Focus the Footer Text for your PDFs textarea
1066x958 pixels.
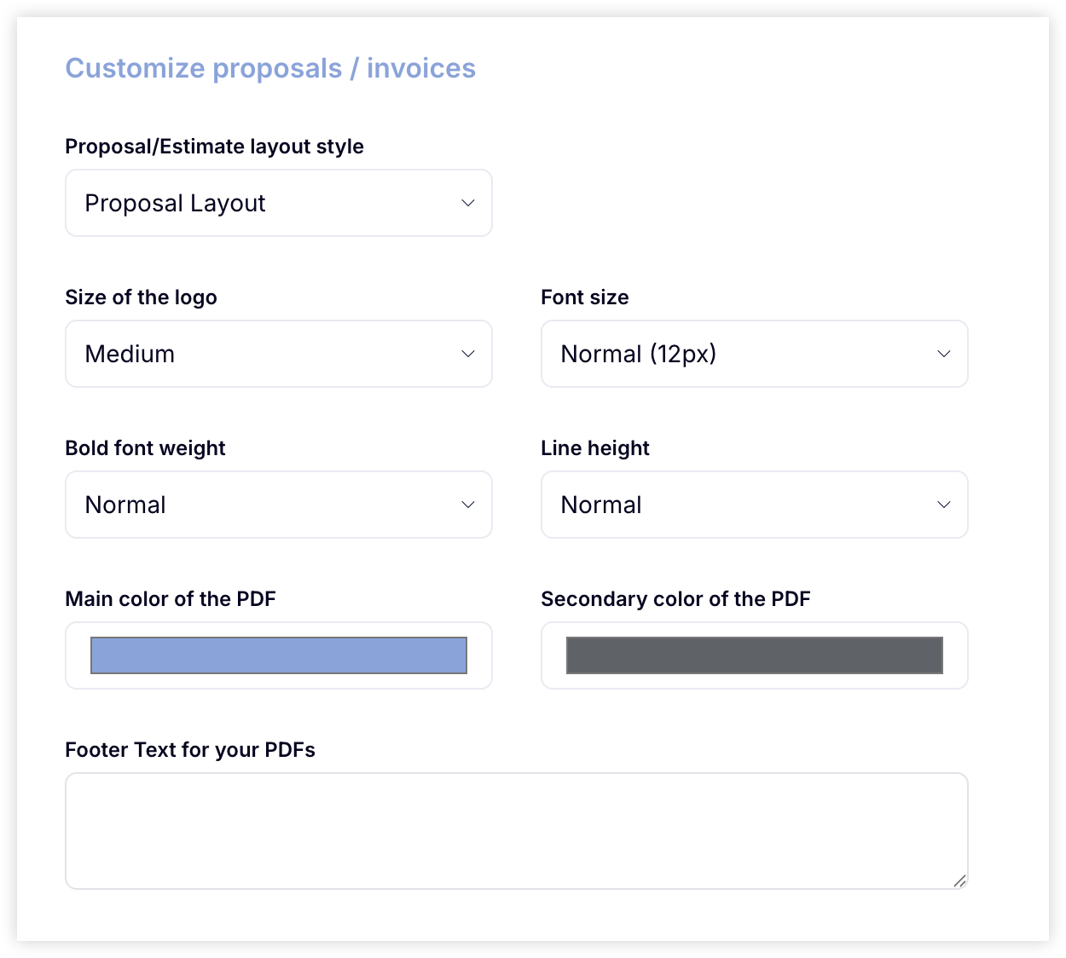(517, 831)
